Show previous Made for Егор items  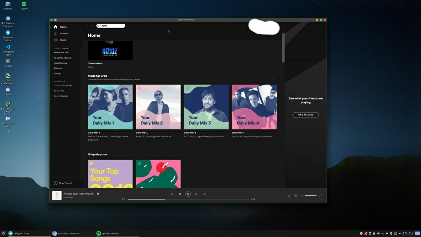point(268,79)
